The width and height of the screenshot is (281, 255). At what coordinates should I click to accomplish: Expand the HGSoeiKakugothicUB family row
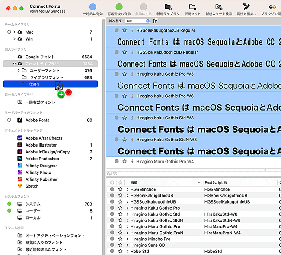point(127,195)
